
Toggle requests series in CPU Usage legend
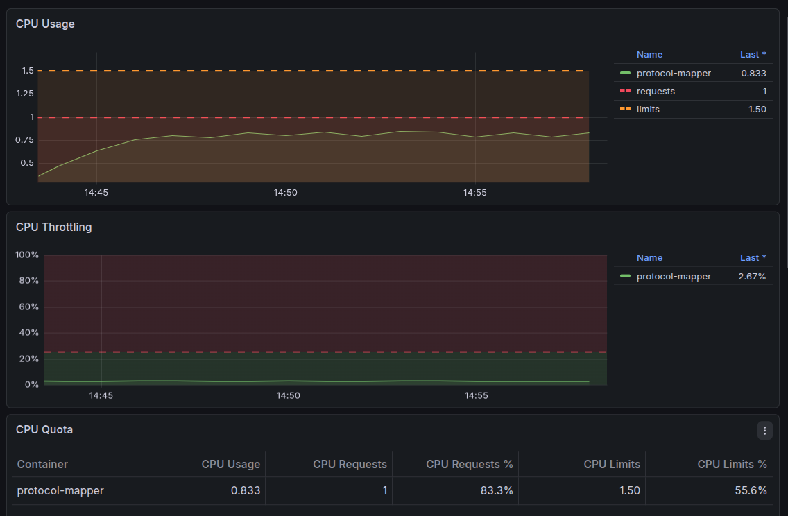[x=656, y=92]
